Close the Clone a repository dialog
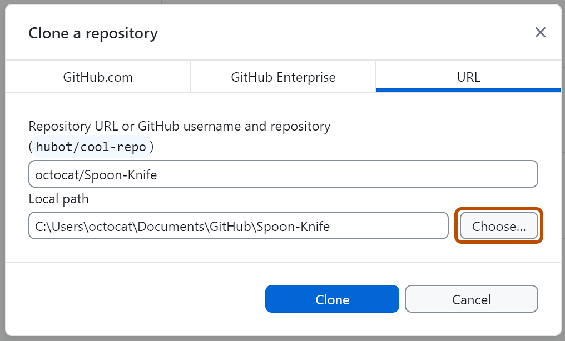Image resolution: width=565 pixels, height=341 pixels. coord(540,32)
